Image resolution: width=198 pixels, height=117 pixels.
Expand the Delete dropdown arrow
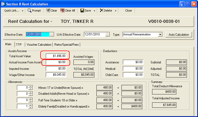click(x=115, y=11)
